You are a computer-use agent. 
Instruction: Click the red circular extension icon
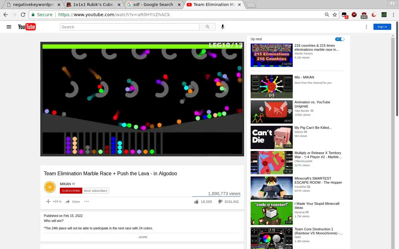[354, 15]
